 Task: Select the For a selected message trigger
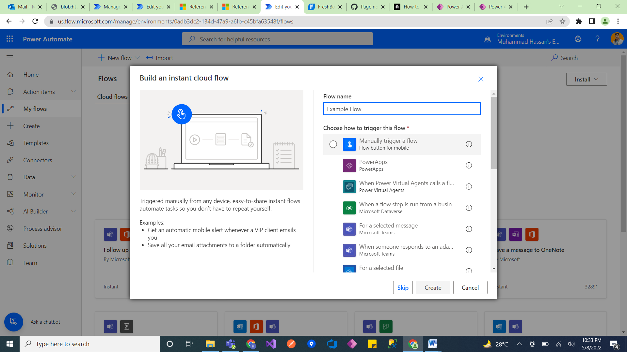coord(388,229)
